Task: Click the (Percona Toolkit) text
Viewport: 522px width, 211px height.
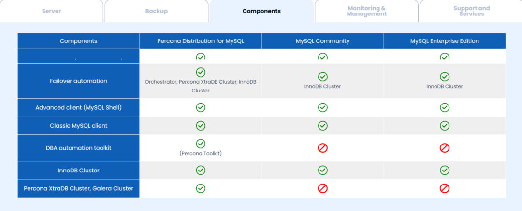Action: point(201,154)
